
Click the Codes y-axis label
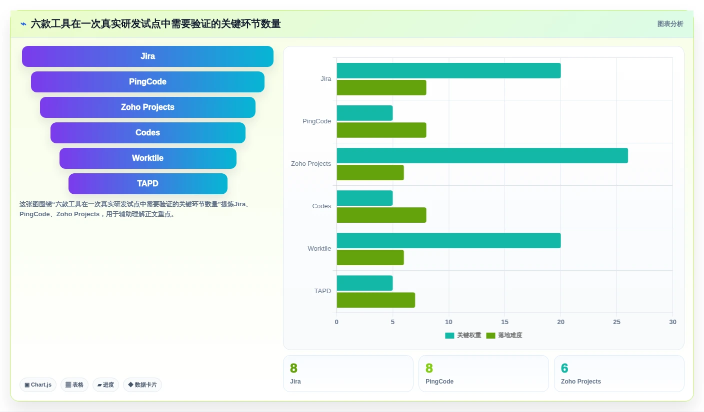321,206
